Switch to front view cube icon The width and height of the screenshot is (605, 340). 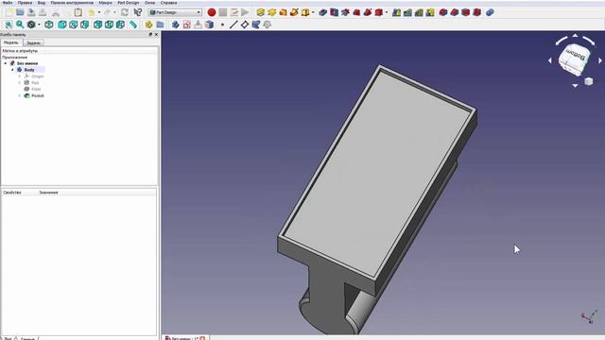[x=61, y=25]
